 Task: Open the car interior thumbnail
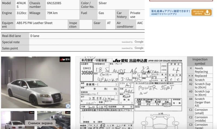54,120
